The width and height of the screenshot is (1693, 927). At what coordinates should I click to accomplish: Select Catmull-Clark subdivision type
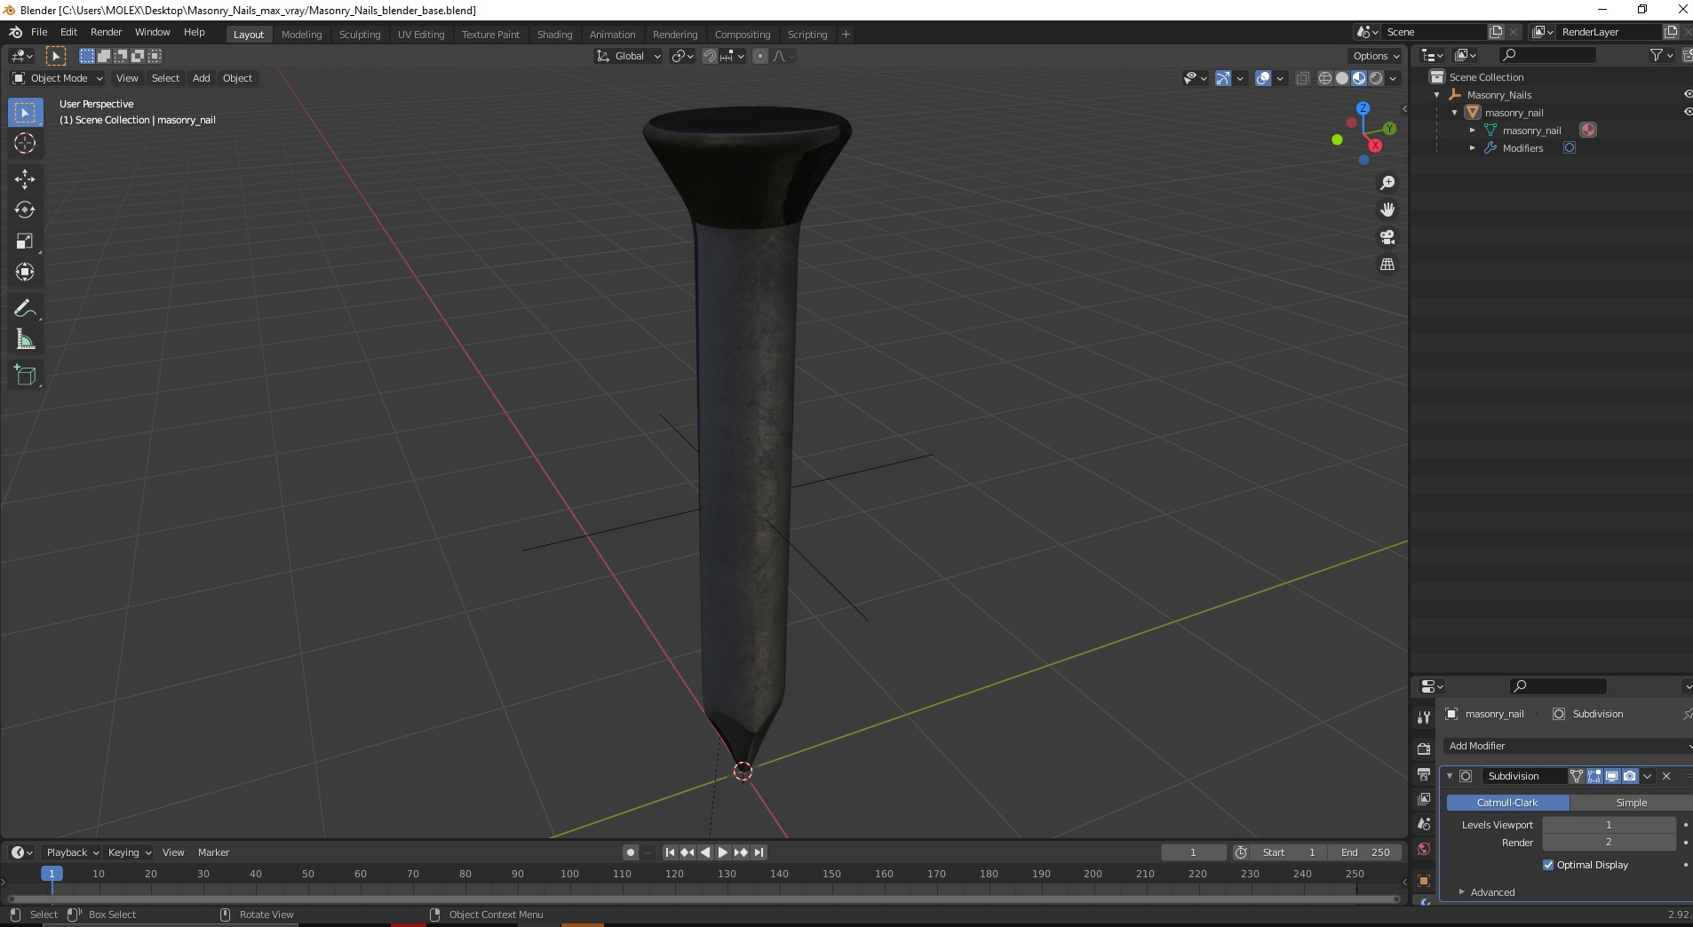tap(1507, 803)
